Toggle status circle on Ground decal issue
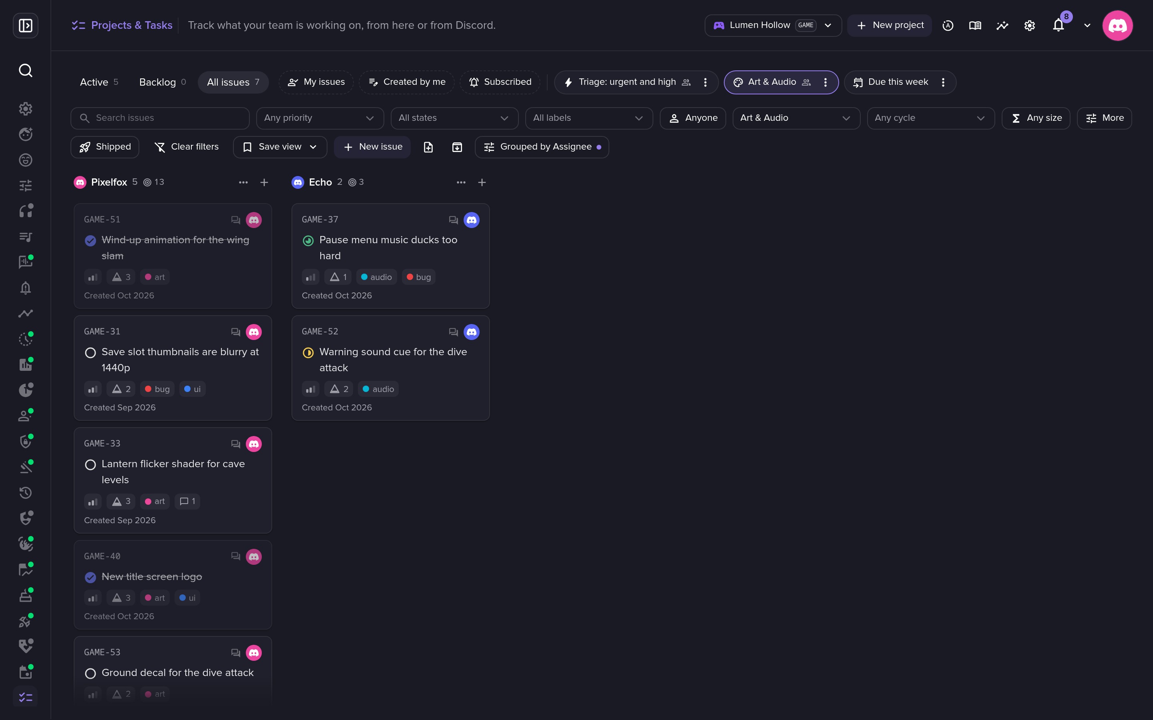Image resolution: width=1153 pixels, height=720 pixels. click(90, 673)
